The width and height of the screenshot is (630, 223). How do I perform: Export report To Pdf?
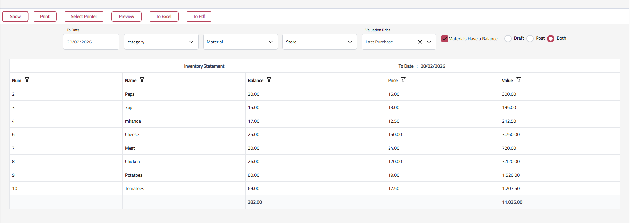click(199, 16)
